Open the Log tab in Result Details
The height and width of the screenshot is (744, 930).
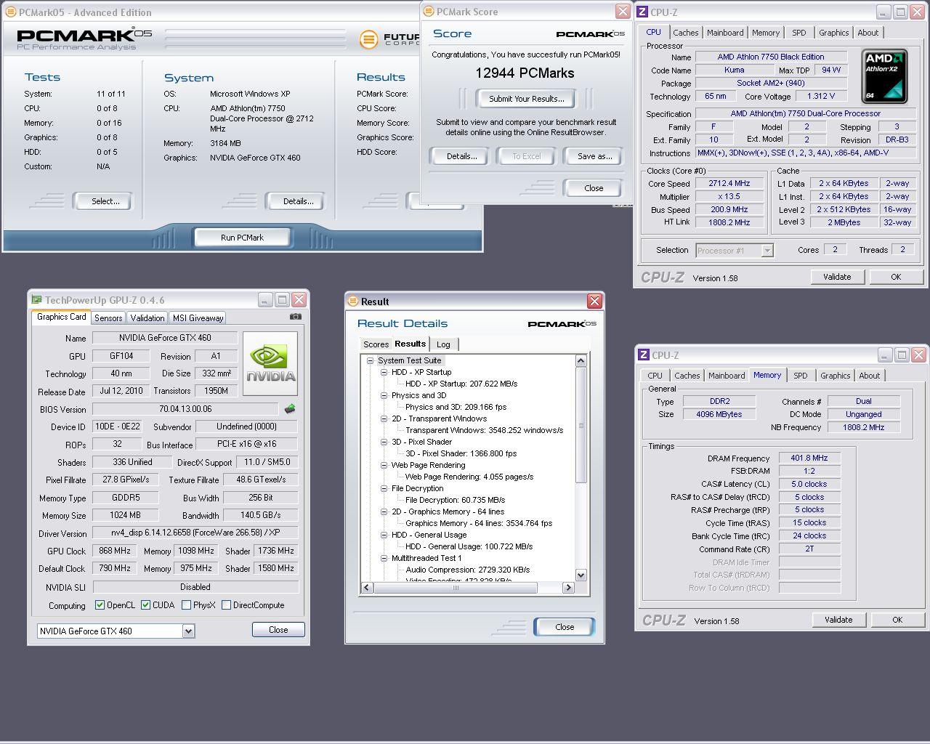pyautogui.click(x=443, y=344)
